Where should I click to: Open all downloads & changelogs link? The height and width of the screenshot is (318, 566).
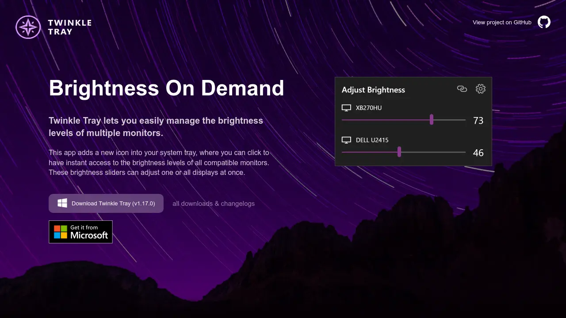point(213,204)
